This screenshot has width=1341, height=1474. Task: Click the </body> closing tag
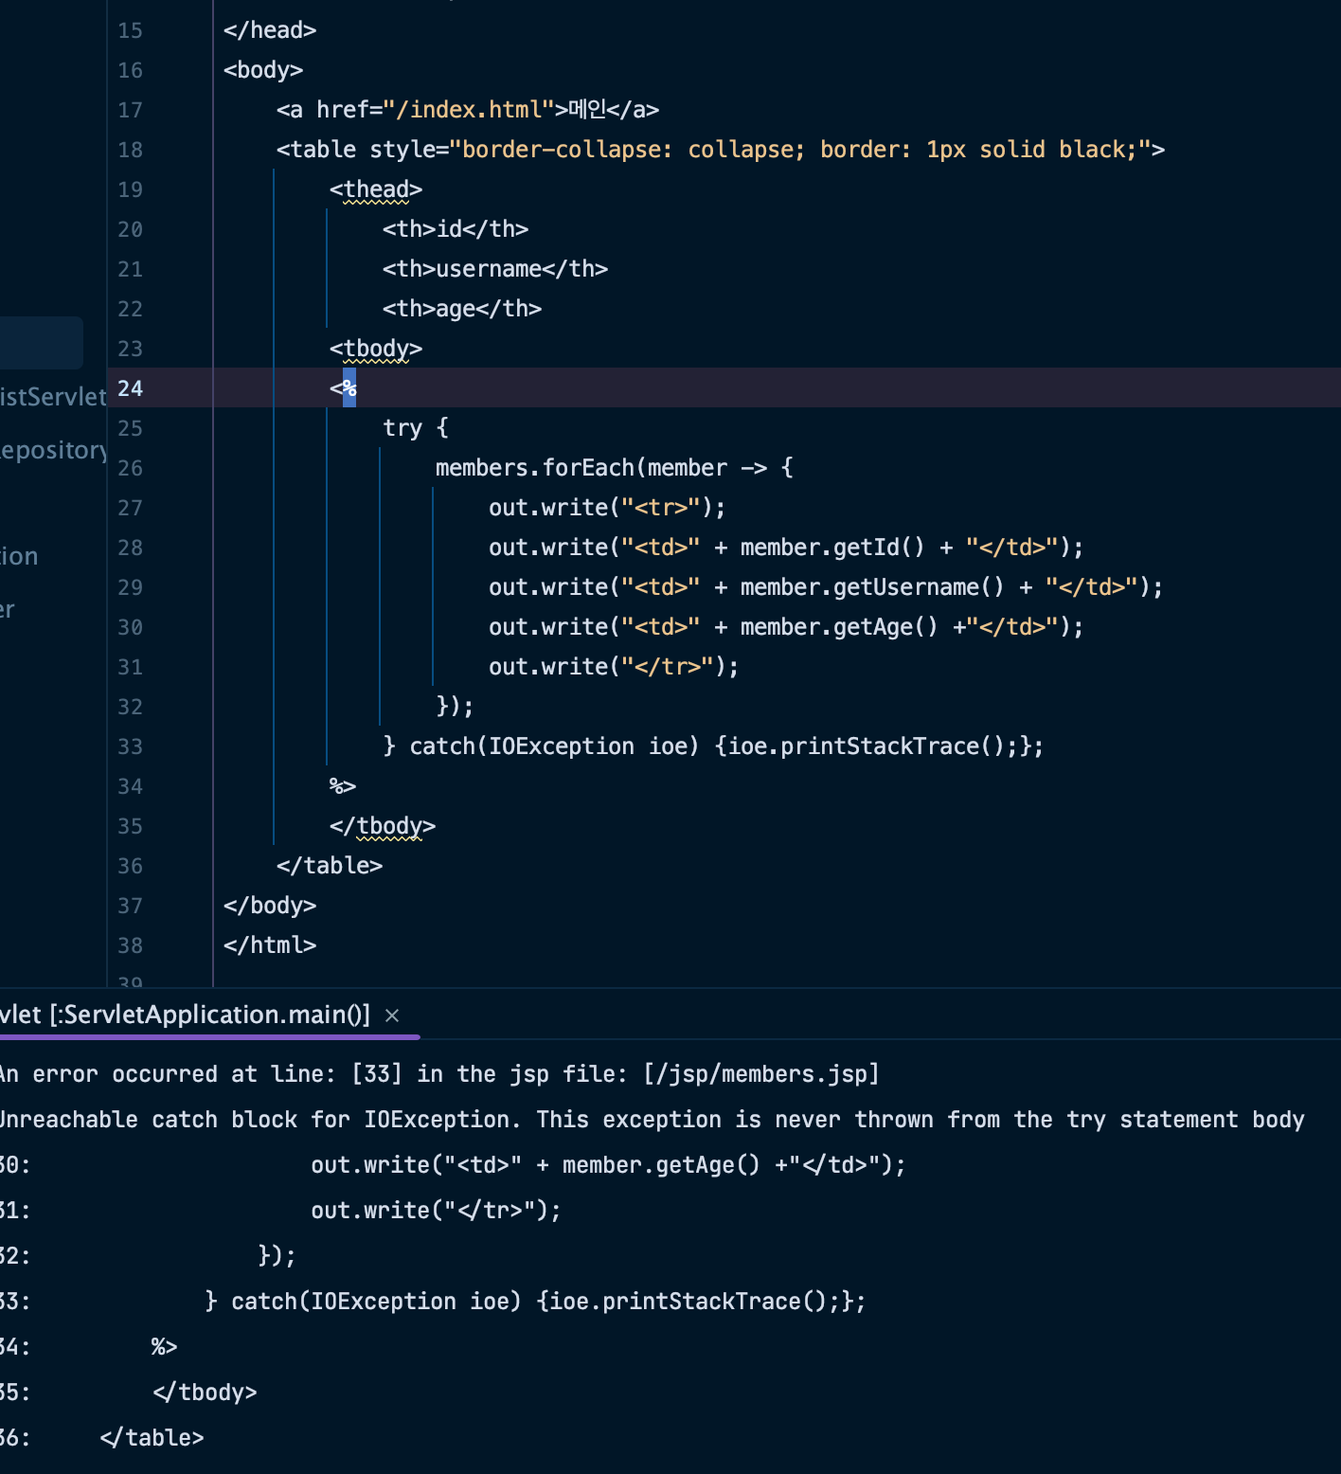click(x=270, y=906)
